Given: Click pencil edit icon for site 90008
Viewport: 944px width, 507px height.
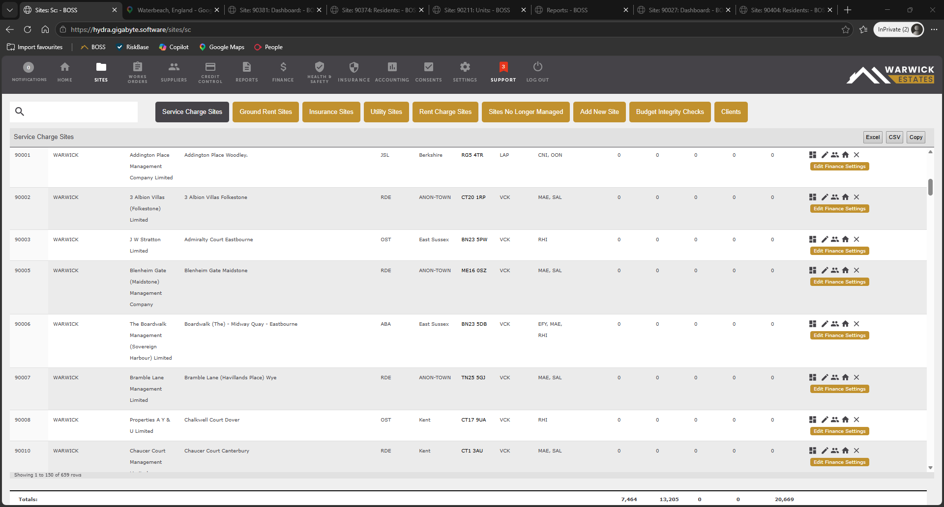Looking at the screenshot, I should click(825, 420).
